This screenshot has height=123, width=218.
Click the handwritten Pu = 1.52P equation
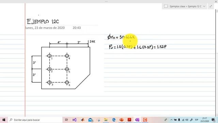[x=138, y=47]
